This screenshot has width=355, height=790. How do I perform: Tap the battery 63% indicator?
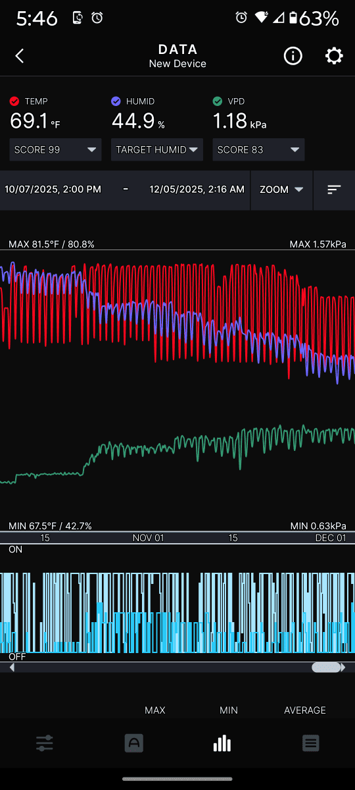314,18
